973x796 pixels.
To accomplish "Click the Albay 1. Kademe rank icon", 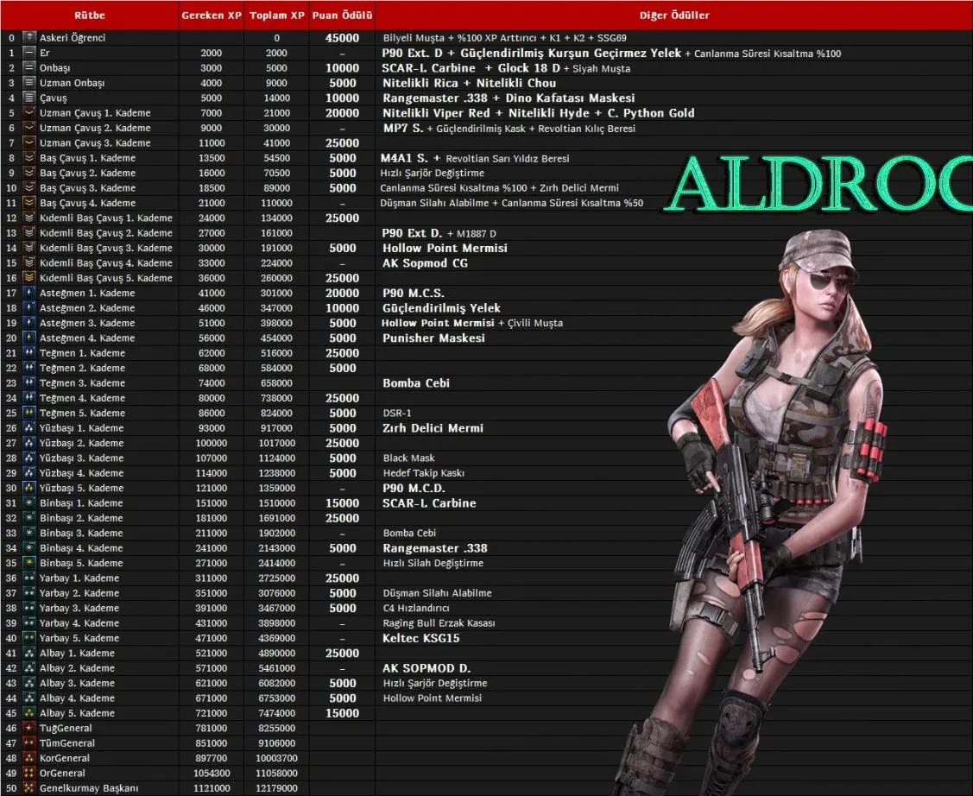I will coord(29,654).
